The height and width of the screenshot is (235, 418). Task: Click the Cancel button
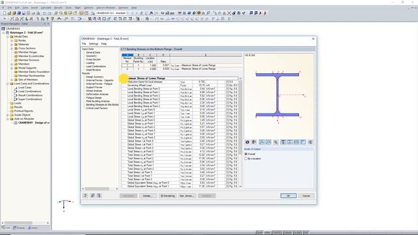(306, 196)
